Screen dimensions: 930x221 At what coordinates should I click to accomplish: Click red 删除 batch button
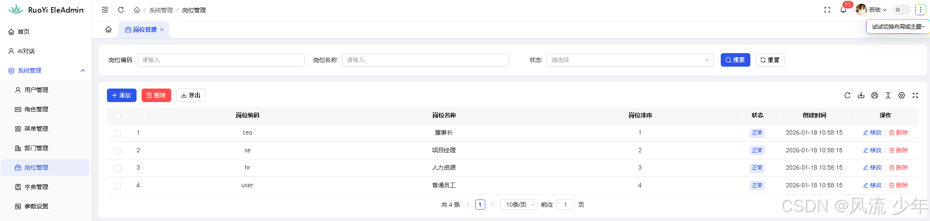pyautogui.click(x=156, y=95)
